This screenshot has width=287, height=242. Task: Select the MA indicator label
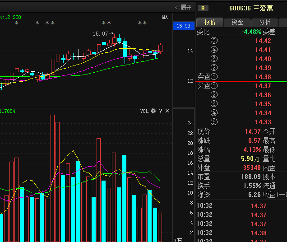pyautogui.click(x=165, y=18)
